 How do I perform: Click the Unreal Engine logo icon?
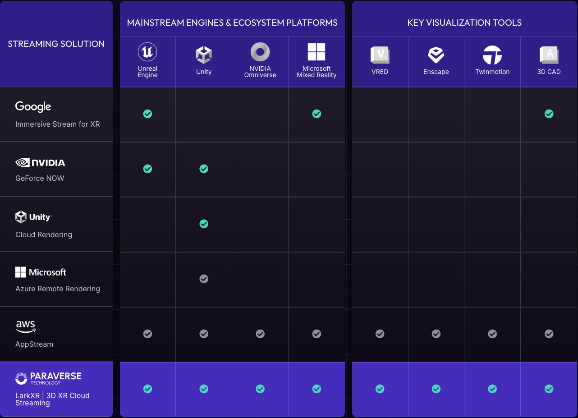(147, 52)
